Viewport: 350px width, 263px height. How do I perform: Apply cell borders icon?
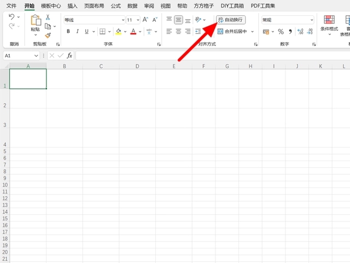[102, 31]
